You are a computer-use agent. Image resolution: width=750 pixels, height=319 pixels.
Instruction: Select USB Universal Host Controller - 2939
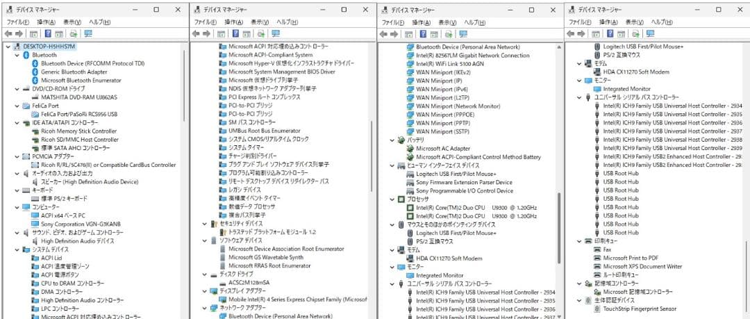[x=672, y=148]
